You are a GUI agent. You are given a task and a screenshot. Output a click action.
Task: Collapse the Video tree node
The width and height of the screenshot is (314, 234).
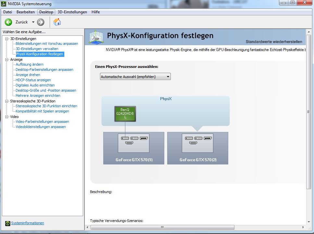click(7, 117)
